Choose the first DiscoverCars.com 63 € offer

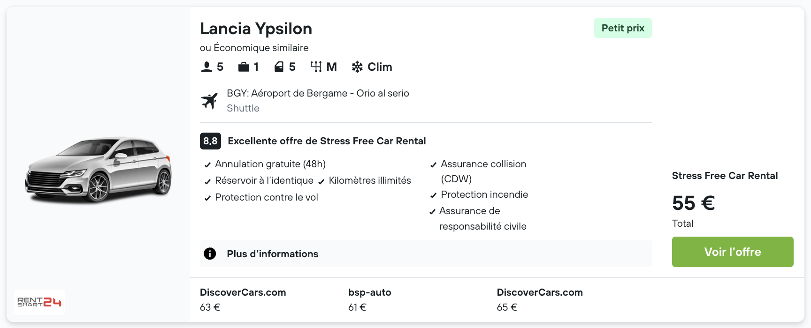[x=243, y=299]
